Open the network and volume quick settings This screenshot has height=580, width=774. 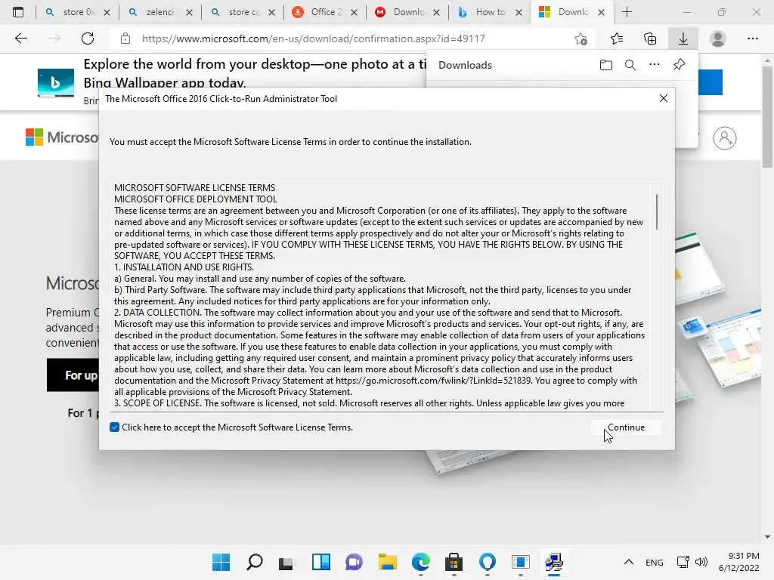click(x=692, y=562)
